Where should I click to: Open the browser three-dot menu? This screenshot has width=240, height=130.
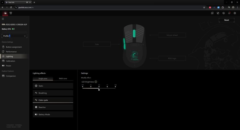coord(238,7)
